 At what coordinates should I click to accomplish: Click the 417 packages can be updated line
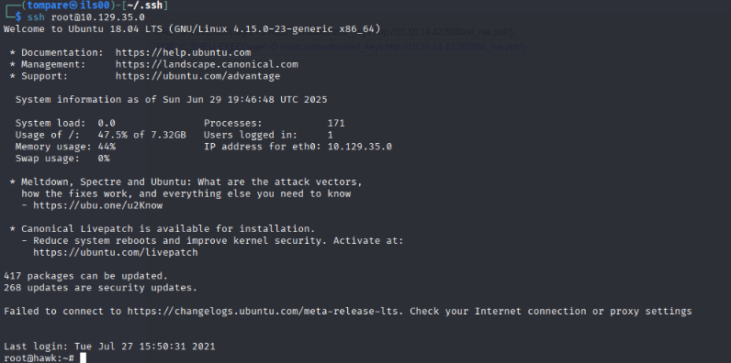click(85, 276)
